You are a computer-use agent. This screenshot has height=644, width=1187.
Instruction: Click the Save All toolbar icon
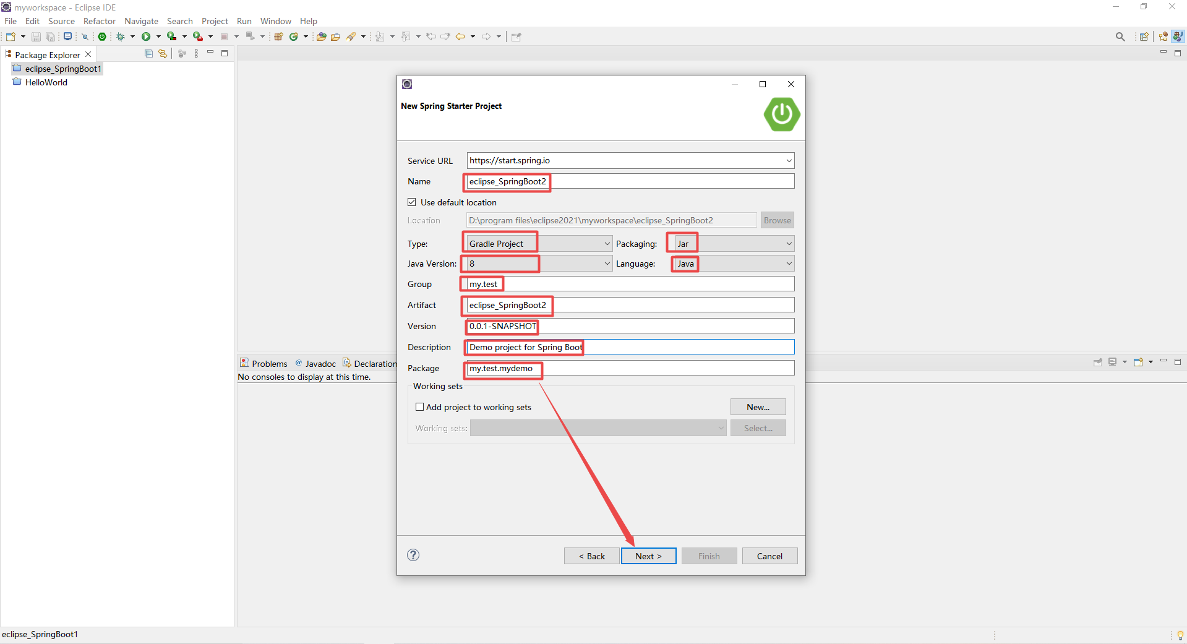[x=50, y=36]
